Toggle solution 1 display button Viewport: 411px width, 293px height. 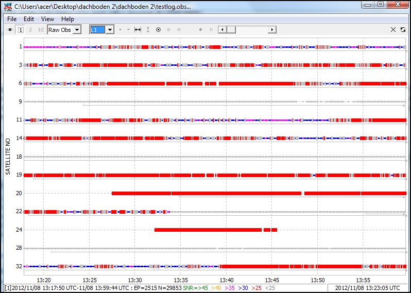tap(21, 30)
